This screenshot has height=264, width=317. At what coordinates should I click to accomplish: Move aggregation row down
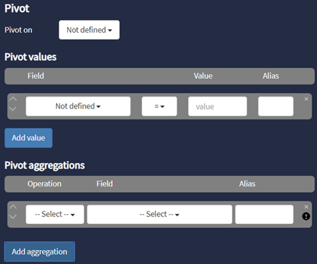(x=13, y=216)
